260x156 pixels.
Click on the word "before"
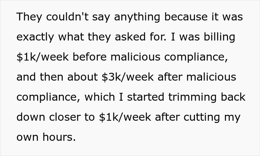90,57
